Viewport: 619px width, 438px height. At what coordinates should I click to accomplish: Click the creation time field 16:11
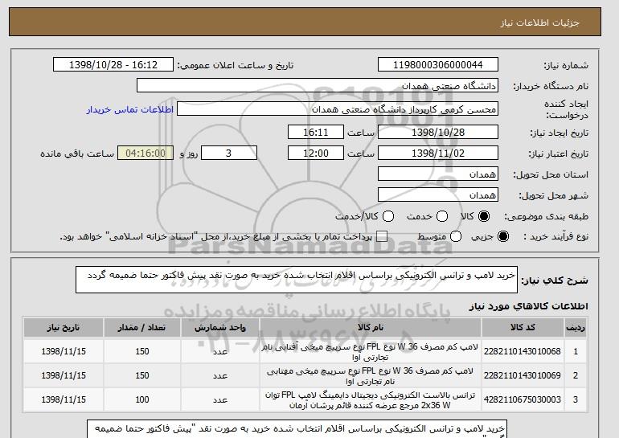pyautogui.click(x=316, y=132)
